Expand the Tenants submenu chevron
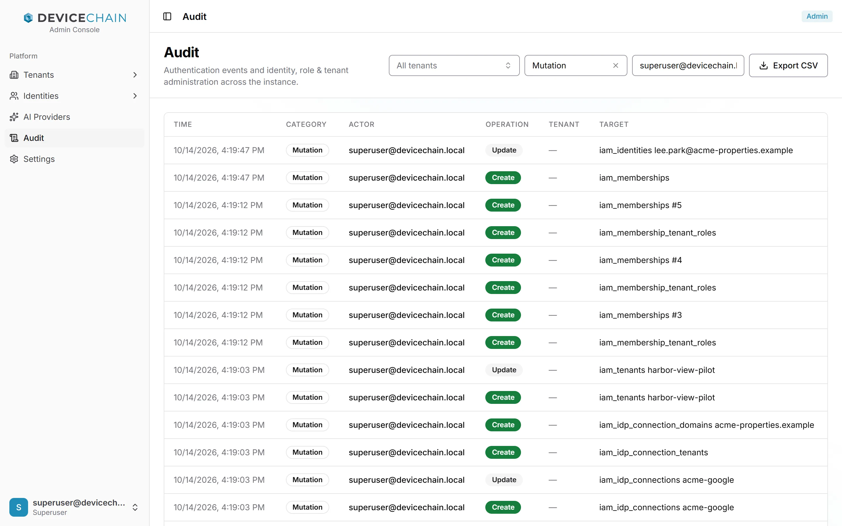 pos(135,75)
